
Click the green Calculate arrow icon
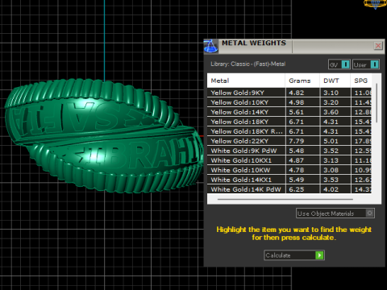pyautogui.click(x=319, y=255)
